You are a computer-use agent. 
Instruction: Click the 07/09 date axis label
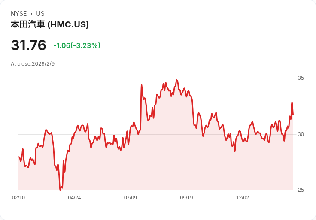click(131, 198)
